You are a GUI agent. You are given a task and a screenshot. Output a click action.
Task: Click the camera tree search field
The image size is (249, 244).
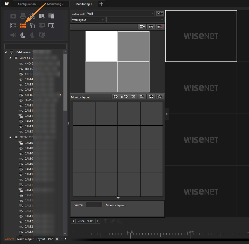(x=35, y=47)
